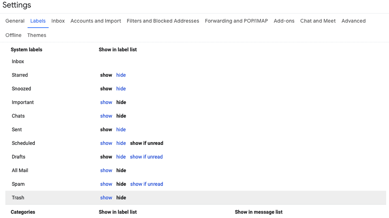Hide the Sent label

pos(121,130)
